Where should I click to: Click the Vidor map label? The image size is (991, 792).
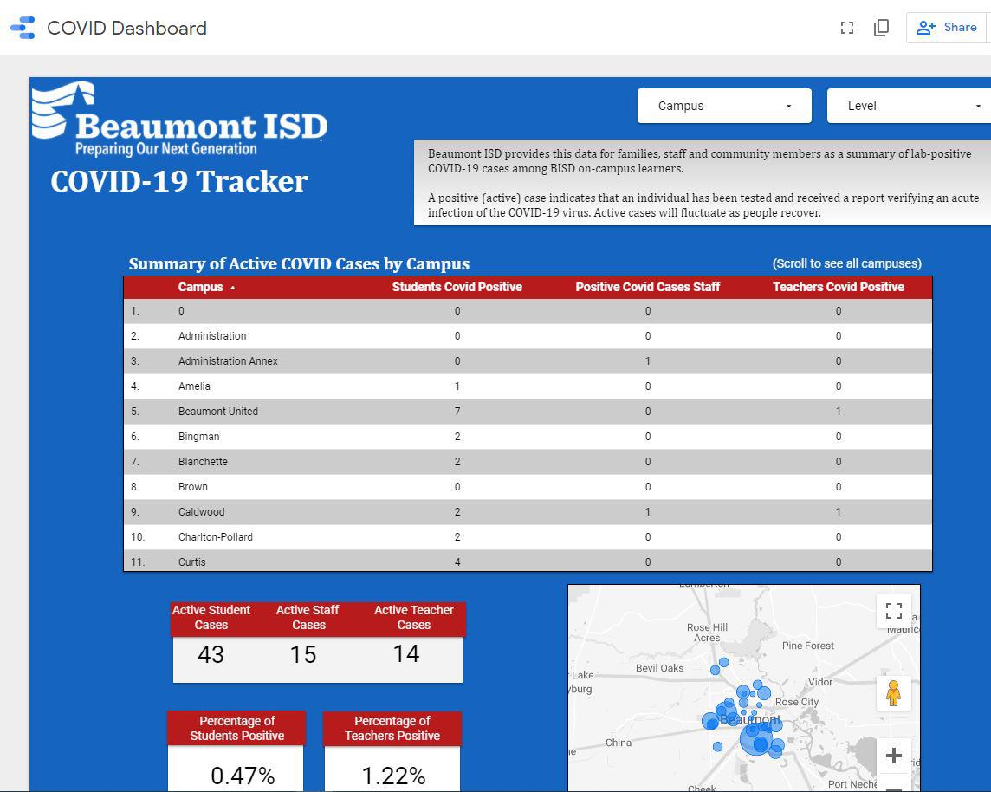(820, 682)
